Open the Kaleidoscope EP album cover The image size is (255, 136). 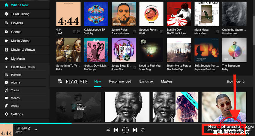click(96, 14)
